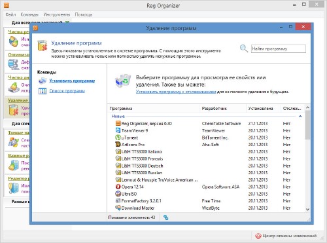Click the L&H TTS3000 Francais icon
This screenshot has height=243, width=327.
click(118, 159)
